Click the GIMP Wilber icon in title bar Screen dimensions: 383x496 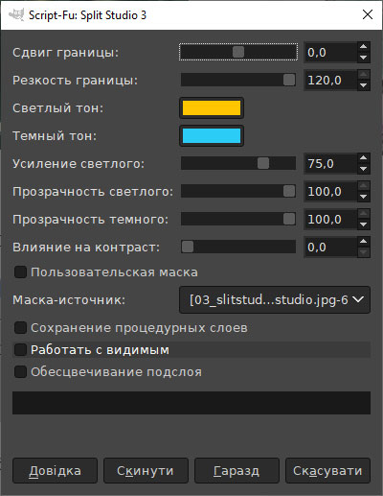click(x=16, y=15)
